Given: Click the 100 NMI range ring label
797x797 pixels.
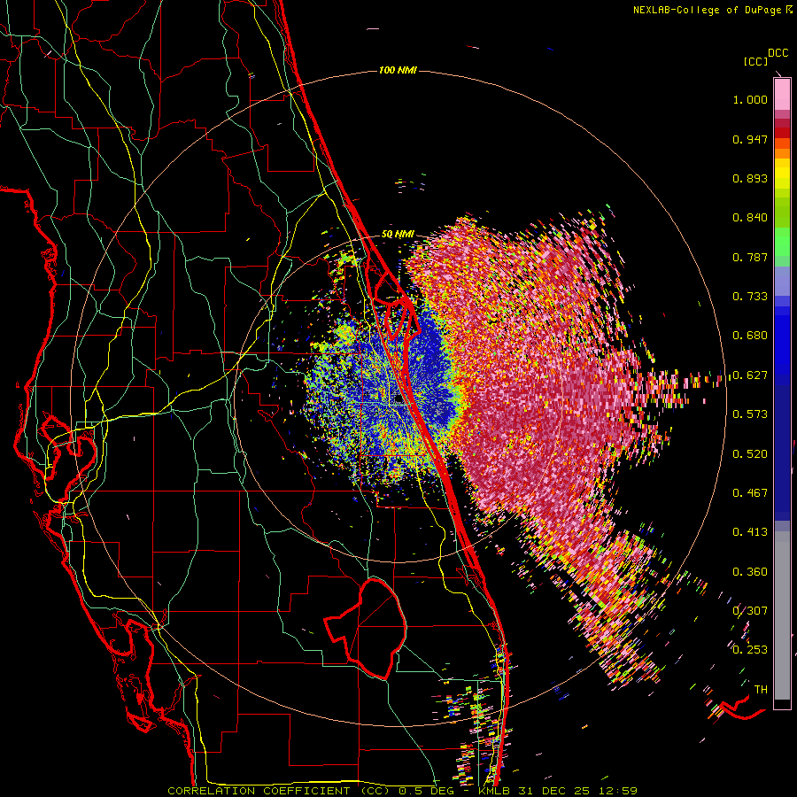Looking at the screenshot, I should coord(398,70).
